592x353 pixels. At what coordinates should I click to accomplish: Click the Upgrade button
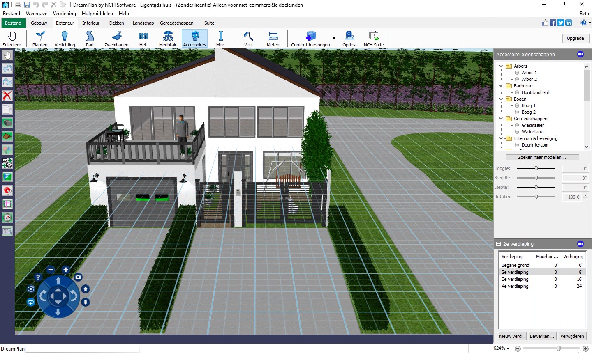tap(576, 38)
